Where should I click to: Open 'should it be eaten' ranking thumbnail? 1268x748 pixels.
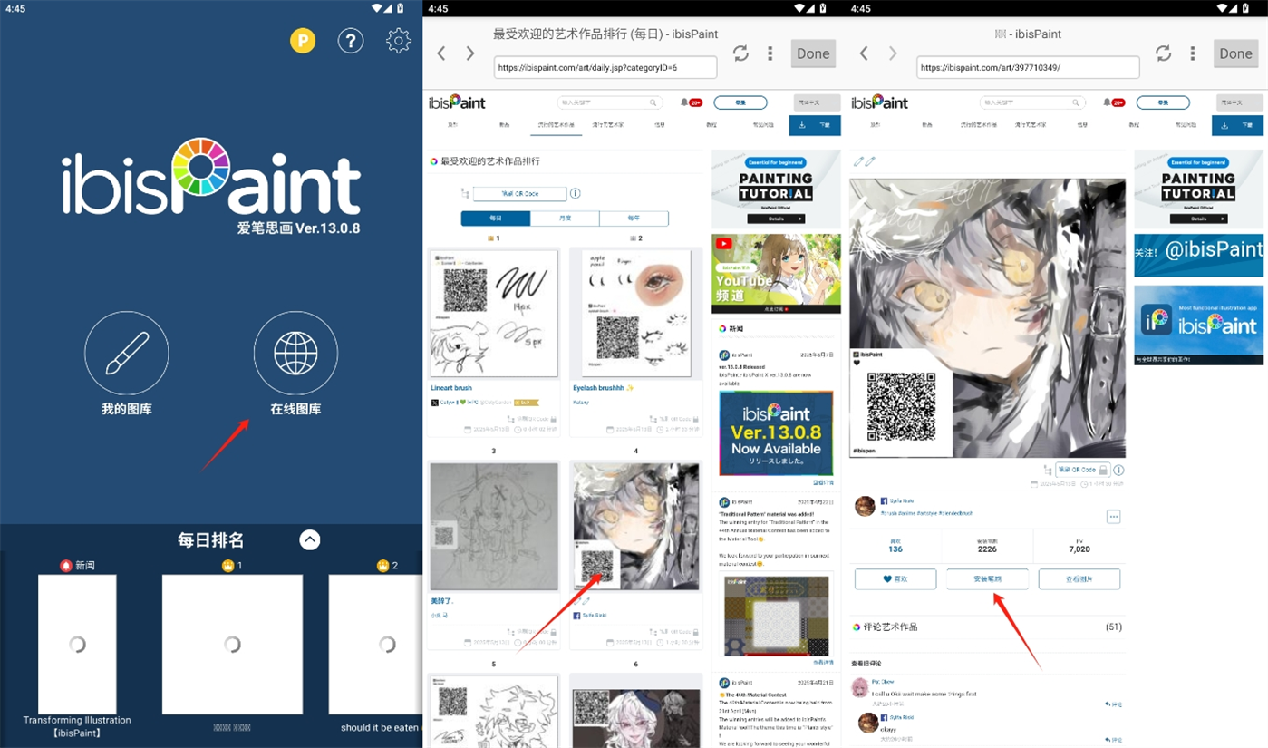click(x=375, y=644)
